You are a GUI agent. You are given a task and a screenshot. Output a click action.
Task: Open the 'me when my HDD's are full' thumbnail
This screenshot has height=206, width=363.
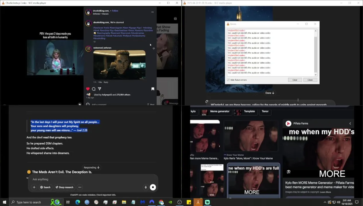[253, 181]
